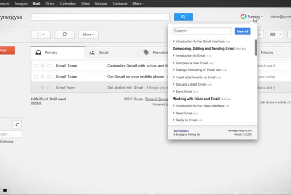291x195 pixels.
Task: Click the Synergyse logo text
Action: click(x=11, y=17)
